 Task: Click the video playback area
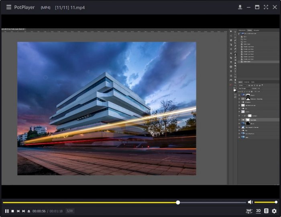click(x=140, y=107)
